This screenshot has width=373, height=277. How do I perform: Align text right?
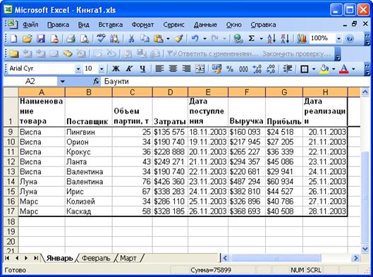pos(186,69)
